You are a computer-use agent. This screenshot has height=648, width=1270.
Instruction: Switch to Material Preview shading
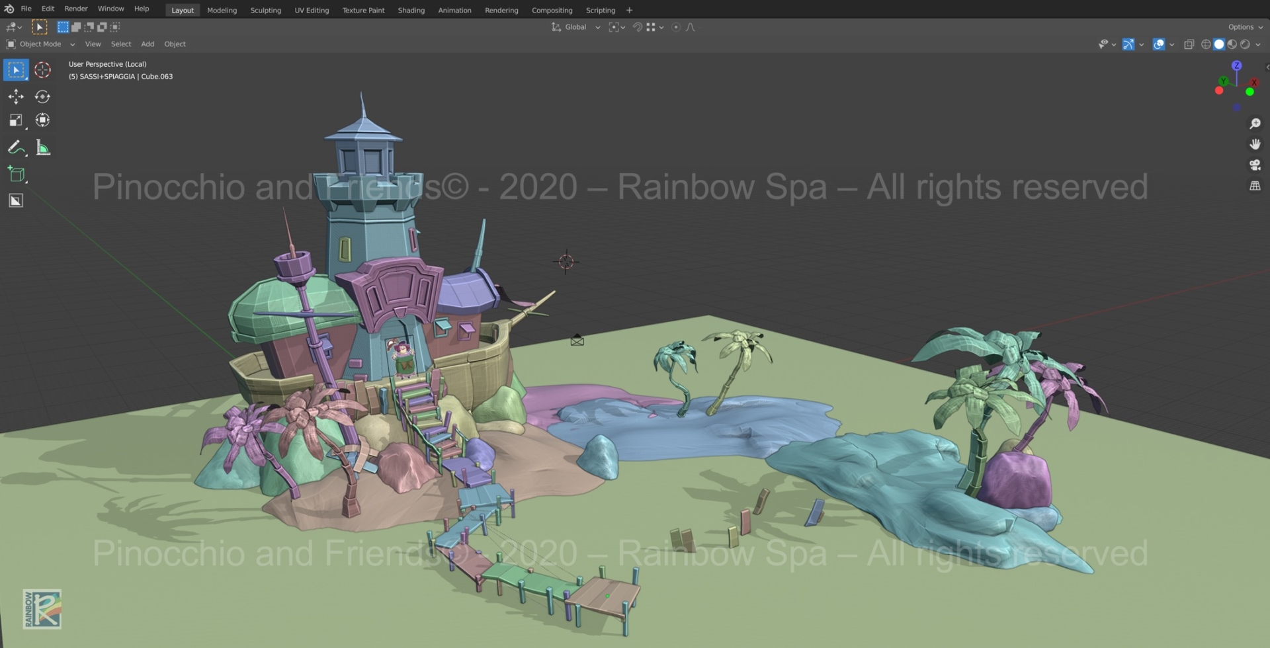(1232, 44)
